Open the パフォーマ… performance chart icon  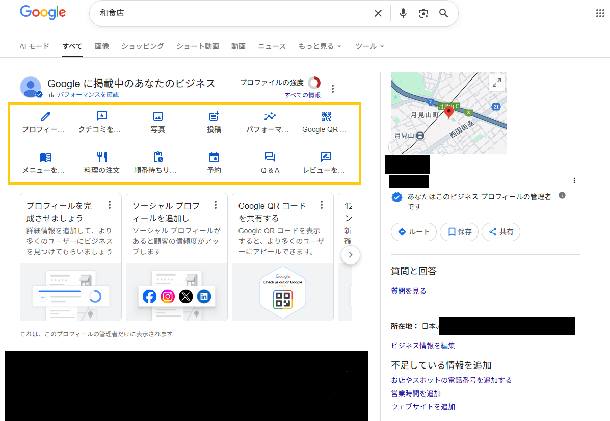[x=270, y=116]
